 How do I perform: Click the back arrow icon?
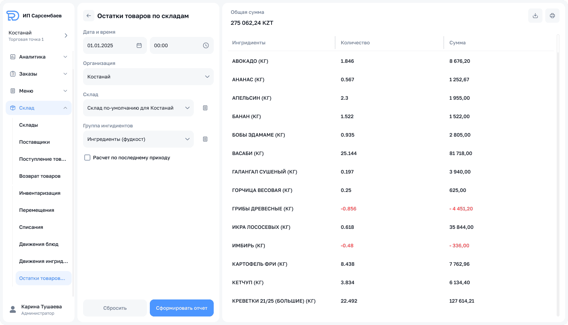click(x=89, y=16)
